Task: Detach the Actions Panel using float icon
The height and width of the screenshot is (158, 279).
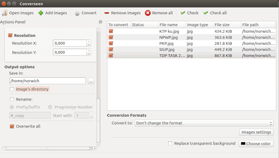Action: point(100,22)
